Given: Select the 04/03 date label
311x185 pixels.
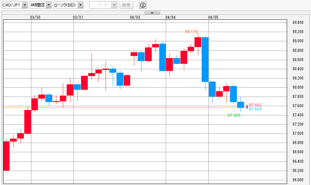Looking at the screenshot, I should (135, 17).
